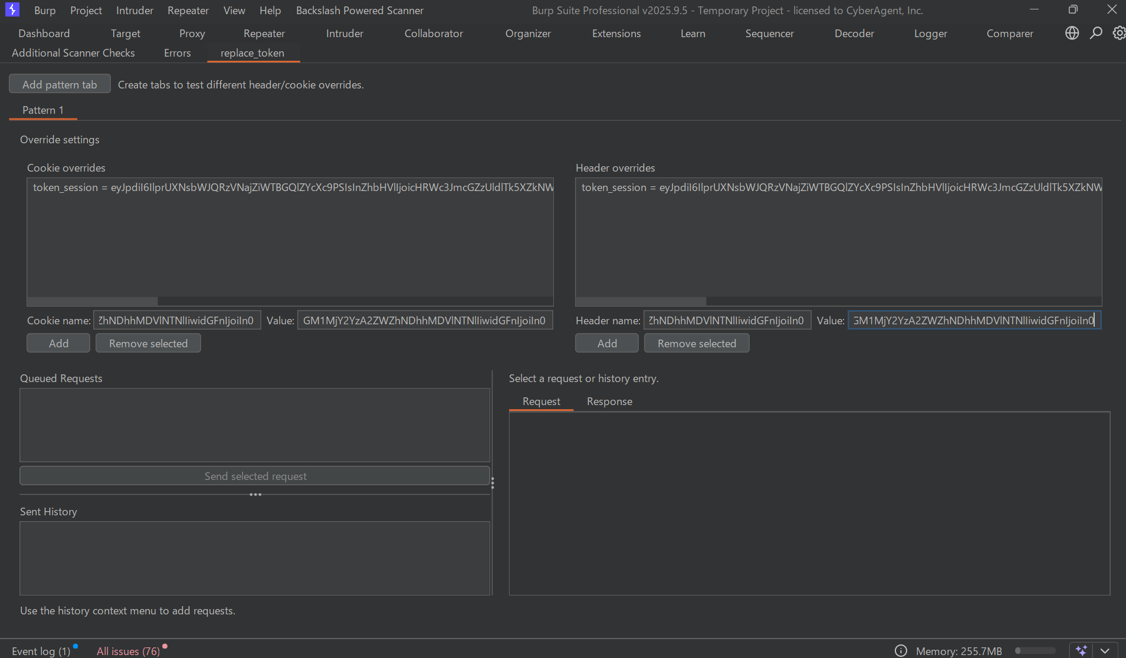Select the Response tab in viewer
Image resolution: width=1126 pixels, height=658 pixels.
pyautogui.click(x=609, y=402)
